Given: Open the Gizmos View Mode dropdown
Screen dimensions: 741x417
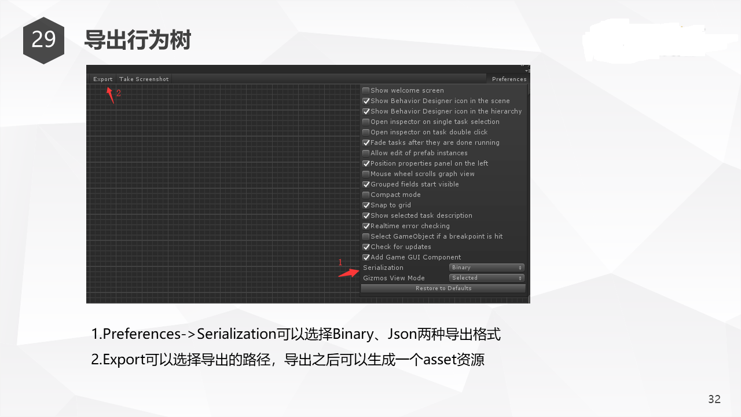Looking at the screenshot, I should [486, 277].
